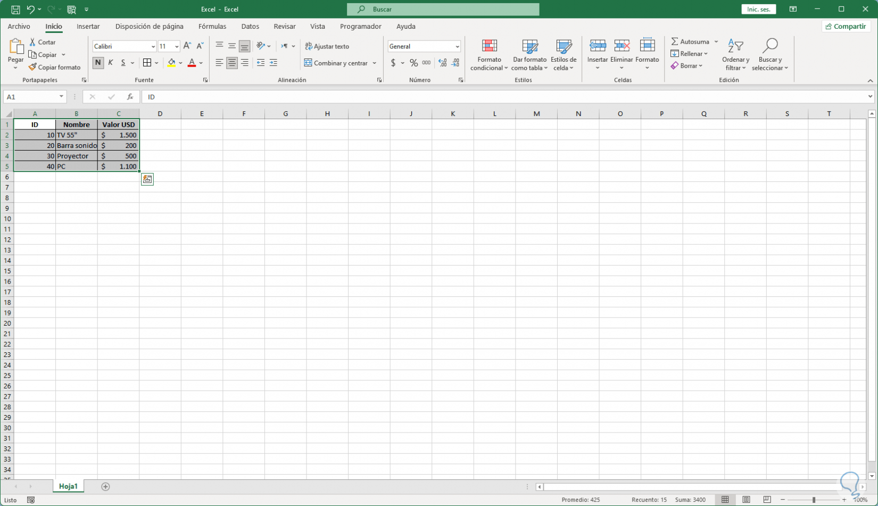Apply the red font color

click(x=192, y=63)
